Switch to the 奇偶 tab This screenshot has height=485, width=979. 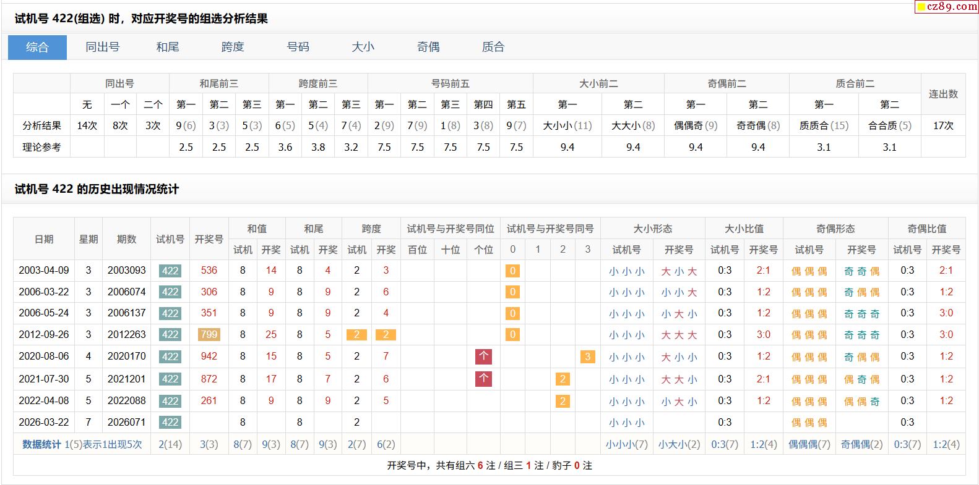[428, 47]
